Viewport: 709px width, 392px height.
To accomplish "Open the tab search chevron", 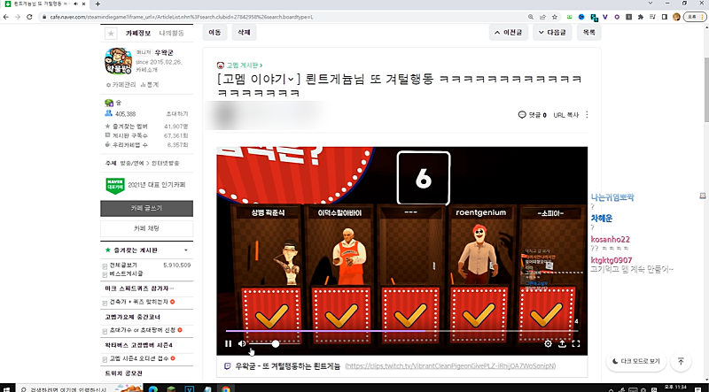I will click(x=651, y=4).
